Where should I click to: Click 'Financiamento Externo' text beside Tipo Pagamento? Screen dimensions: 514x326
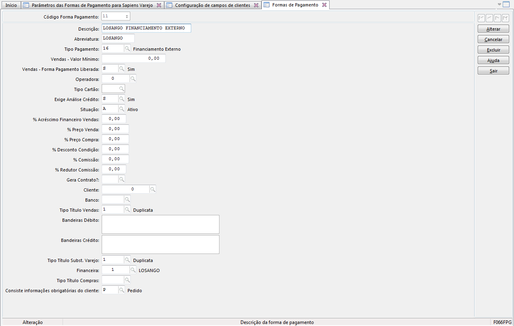(x=157, y=49)
